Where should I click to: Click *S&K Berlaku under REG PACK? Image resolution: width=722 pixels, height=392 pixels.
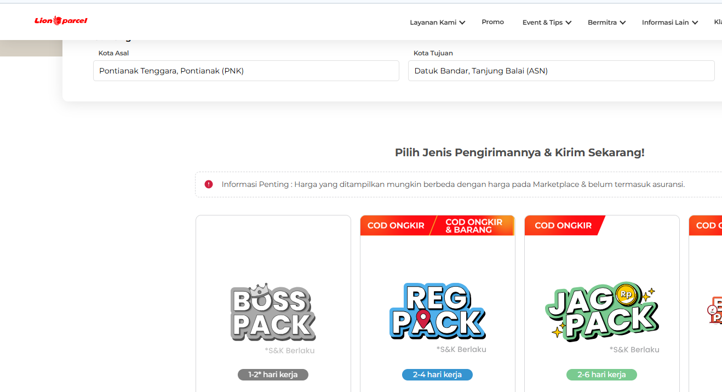[x=461, y=349]
